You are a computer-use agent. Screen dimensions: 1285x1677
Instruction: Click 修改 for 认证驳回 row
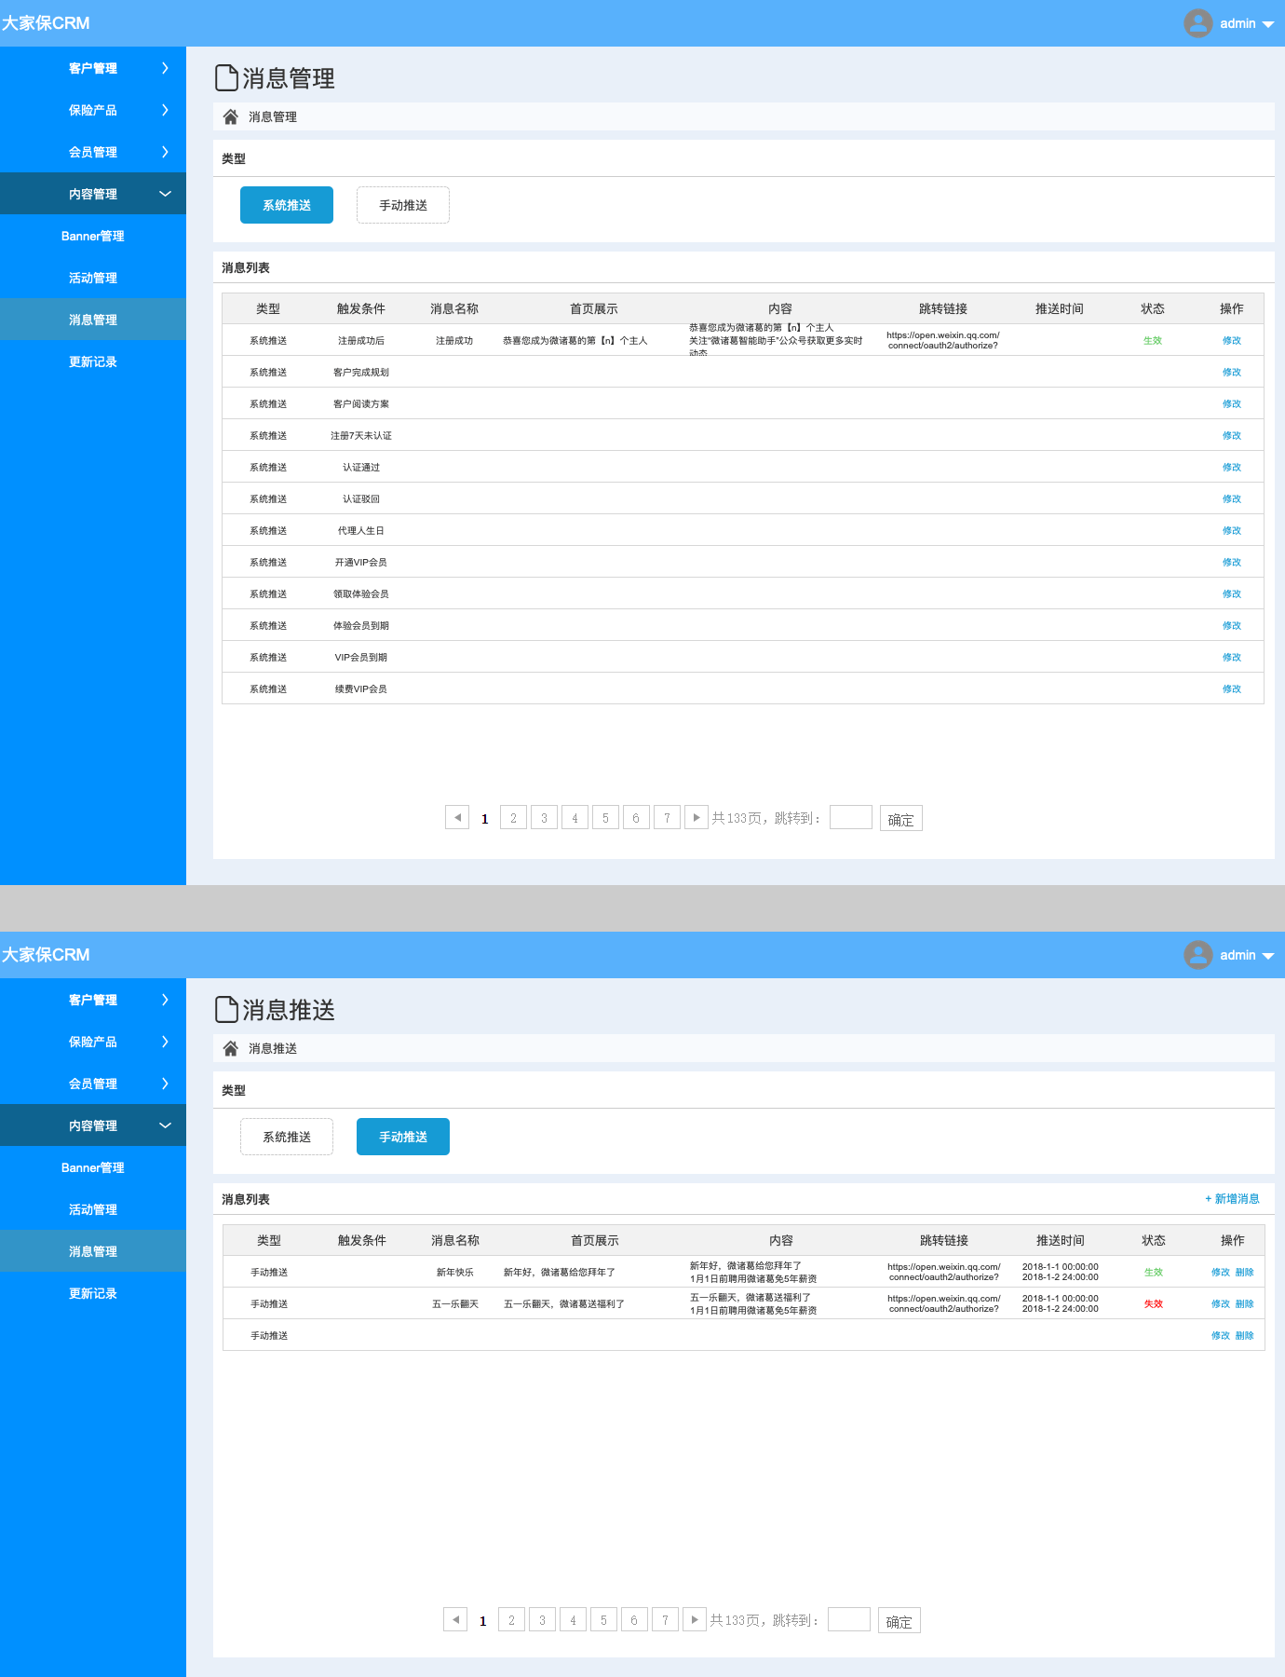(x=1232, y=498)
